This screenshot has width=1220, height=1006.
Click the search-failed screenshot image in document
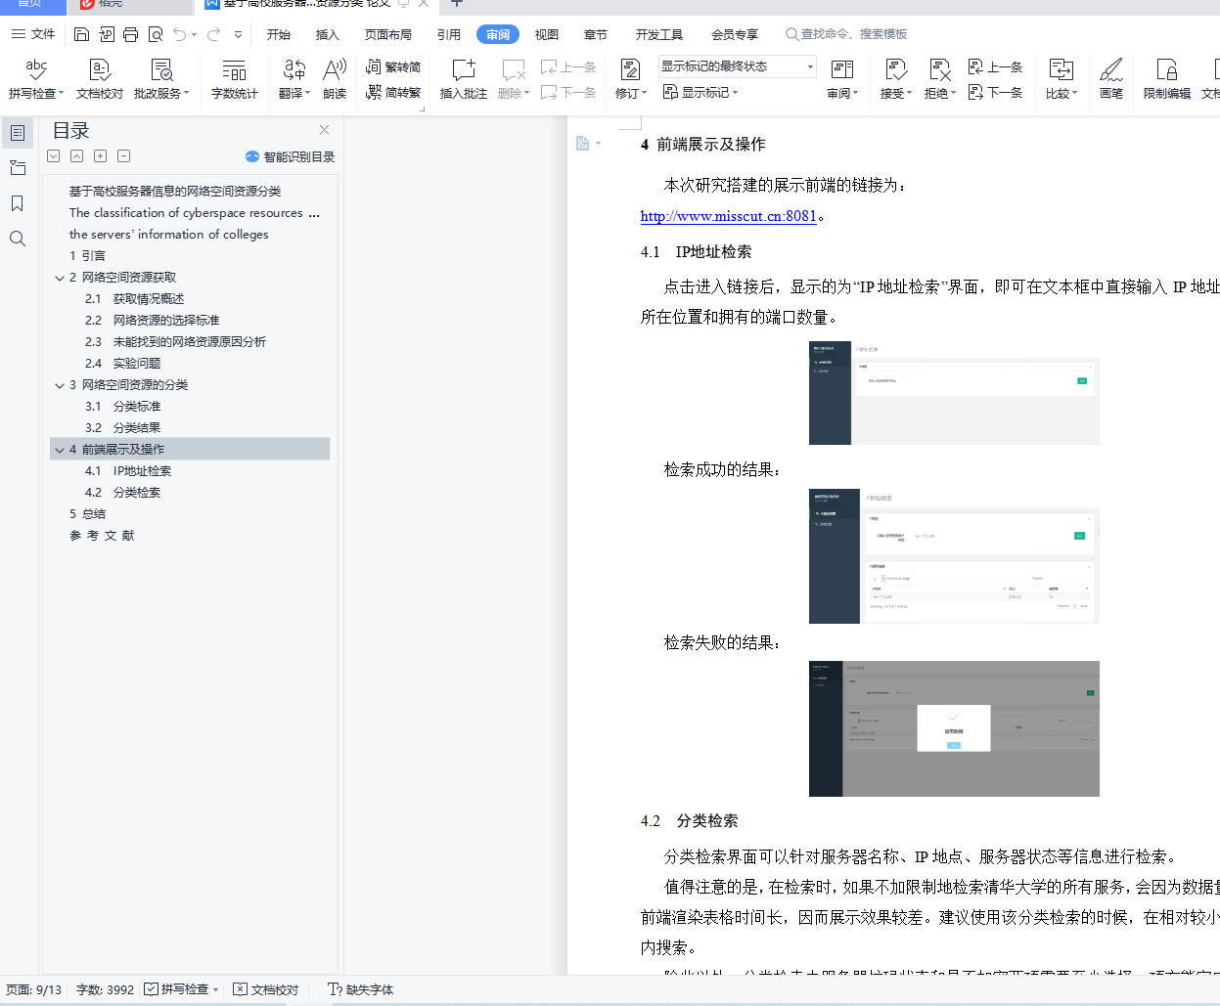click(954, 728)
